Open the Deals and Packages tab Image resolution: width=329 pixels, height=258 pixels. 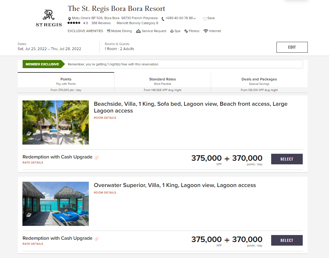click(x=259, y=82)
